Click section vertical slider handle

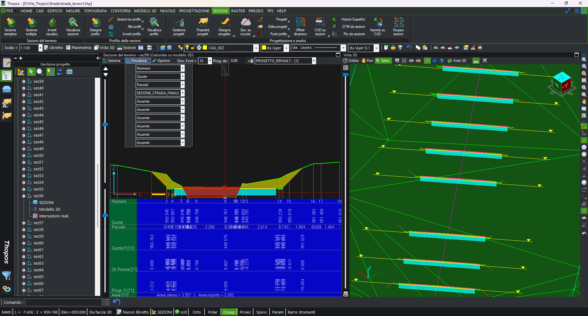coord(105,125)
